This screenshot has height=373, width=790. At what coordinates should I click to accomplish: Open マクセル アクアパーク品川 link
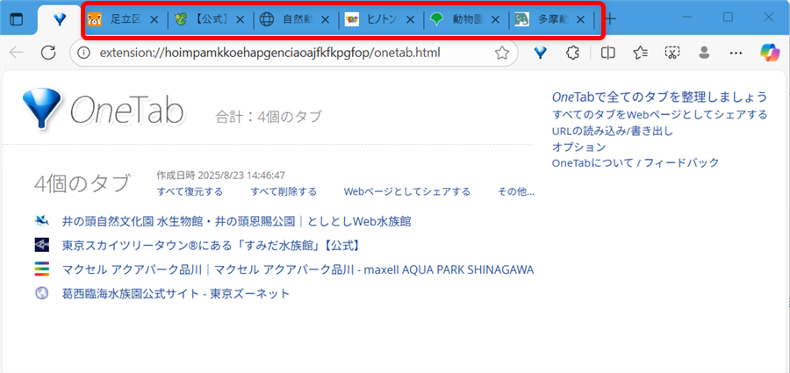coord(298,269)
